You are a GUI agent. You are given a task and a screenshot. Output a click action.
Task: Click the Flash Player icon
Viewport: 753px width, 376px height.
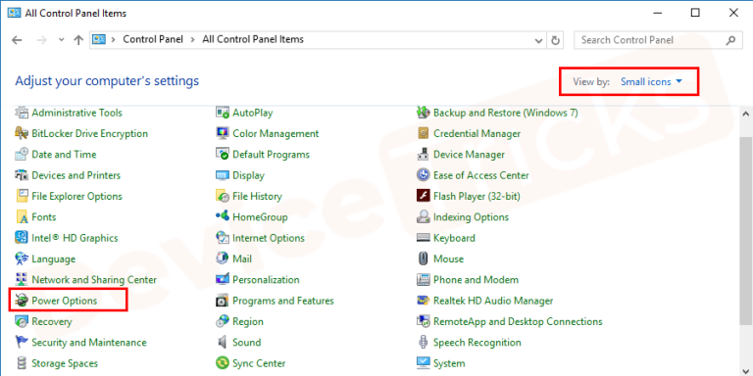(424, 196)
